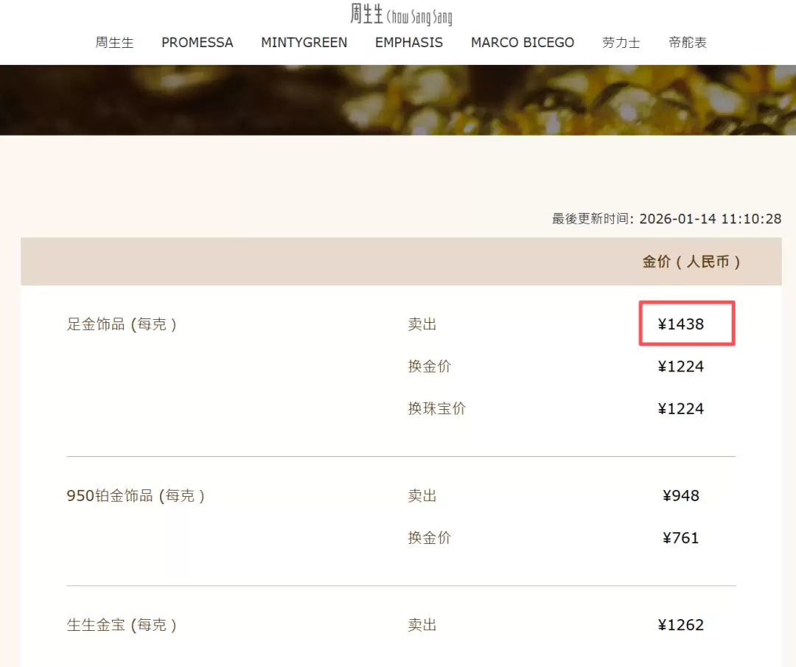Click the highlighted ¥1438 selling price
Viewport: 796px width, 667px height.
[x=681, y=324]
